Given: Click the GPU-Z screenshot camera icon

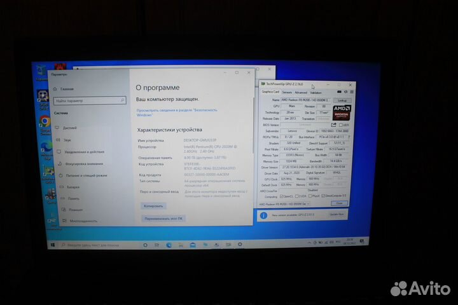Looking at the screenshot, I should [x=339, y=92].
